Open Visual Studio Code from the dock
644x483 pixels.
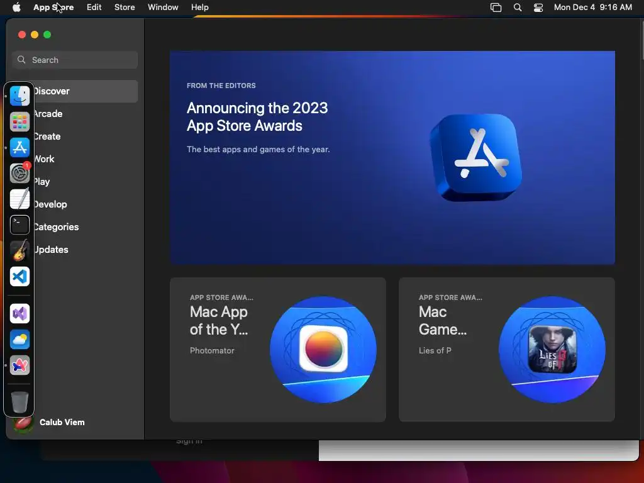tap(19, 277)
